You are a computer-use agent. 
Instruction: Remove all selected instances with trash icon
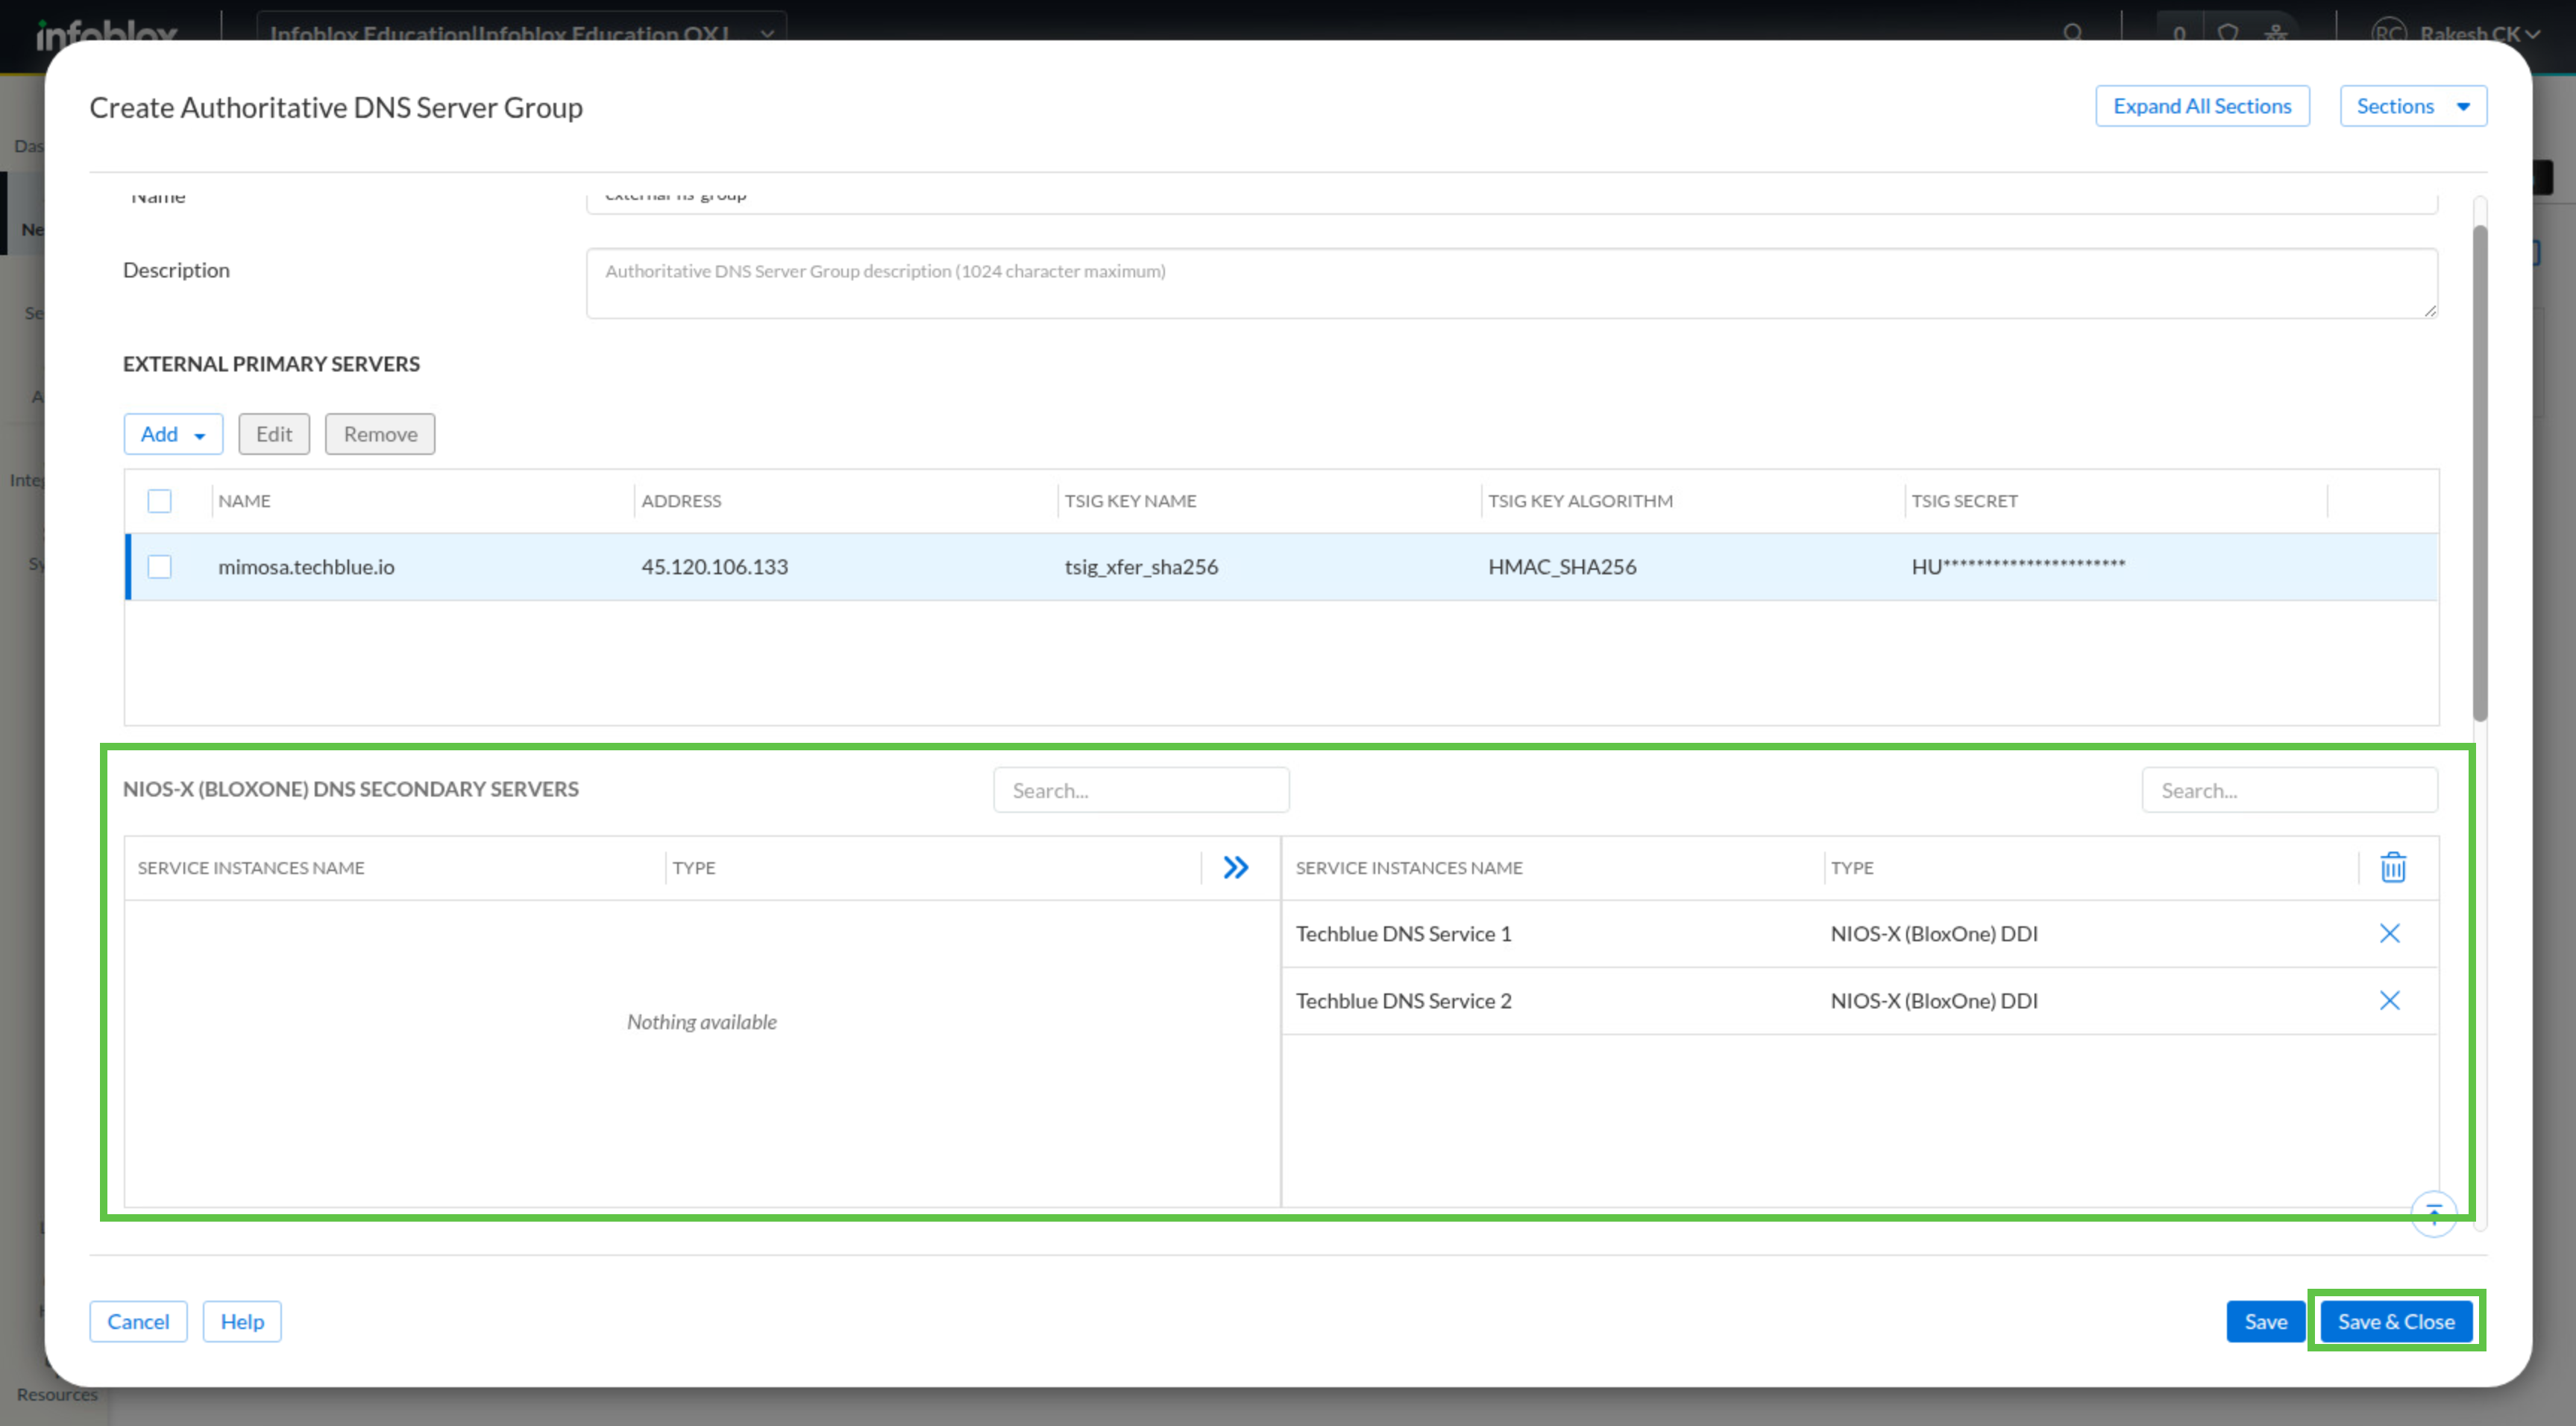coord(2393,867)
